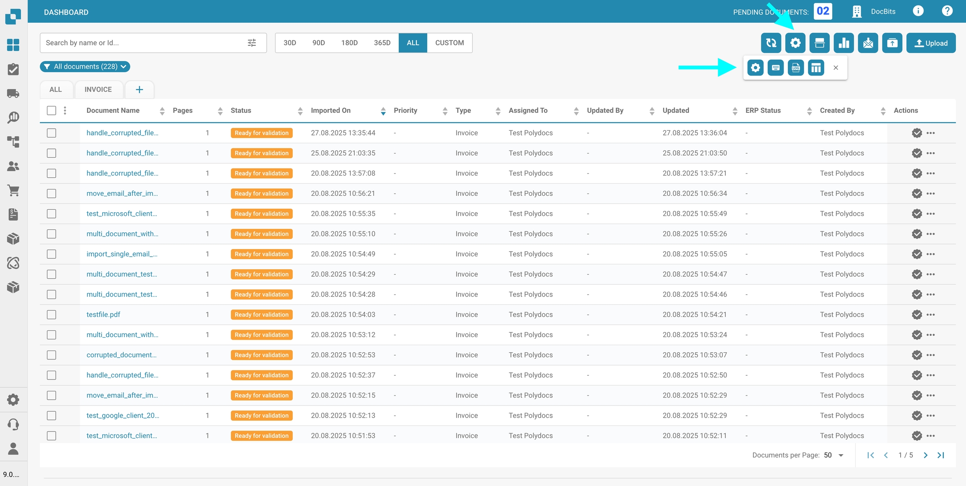Click the refresh documents sync icon

(x=771, y=43)
